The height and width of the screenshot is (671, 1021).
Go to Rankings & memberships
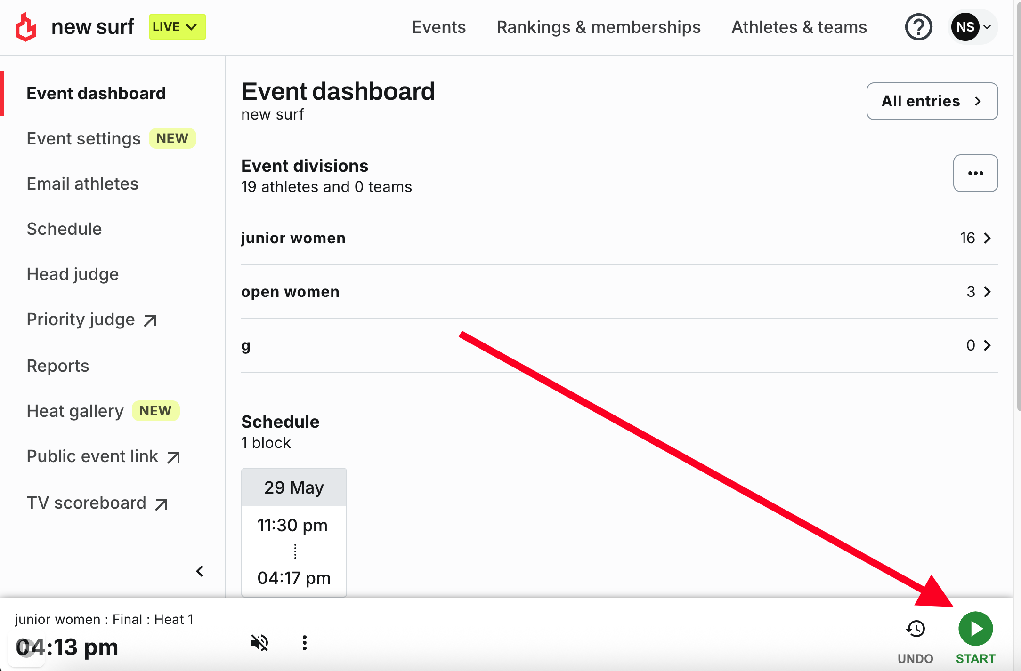(599, 27)
